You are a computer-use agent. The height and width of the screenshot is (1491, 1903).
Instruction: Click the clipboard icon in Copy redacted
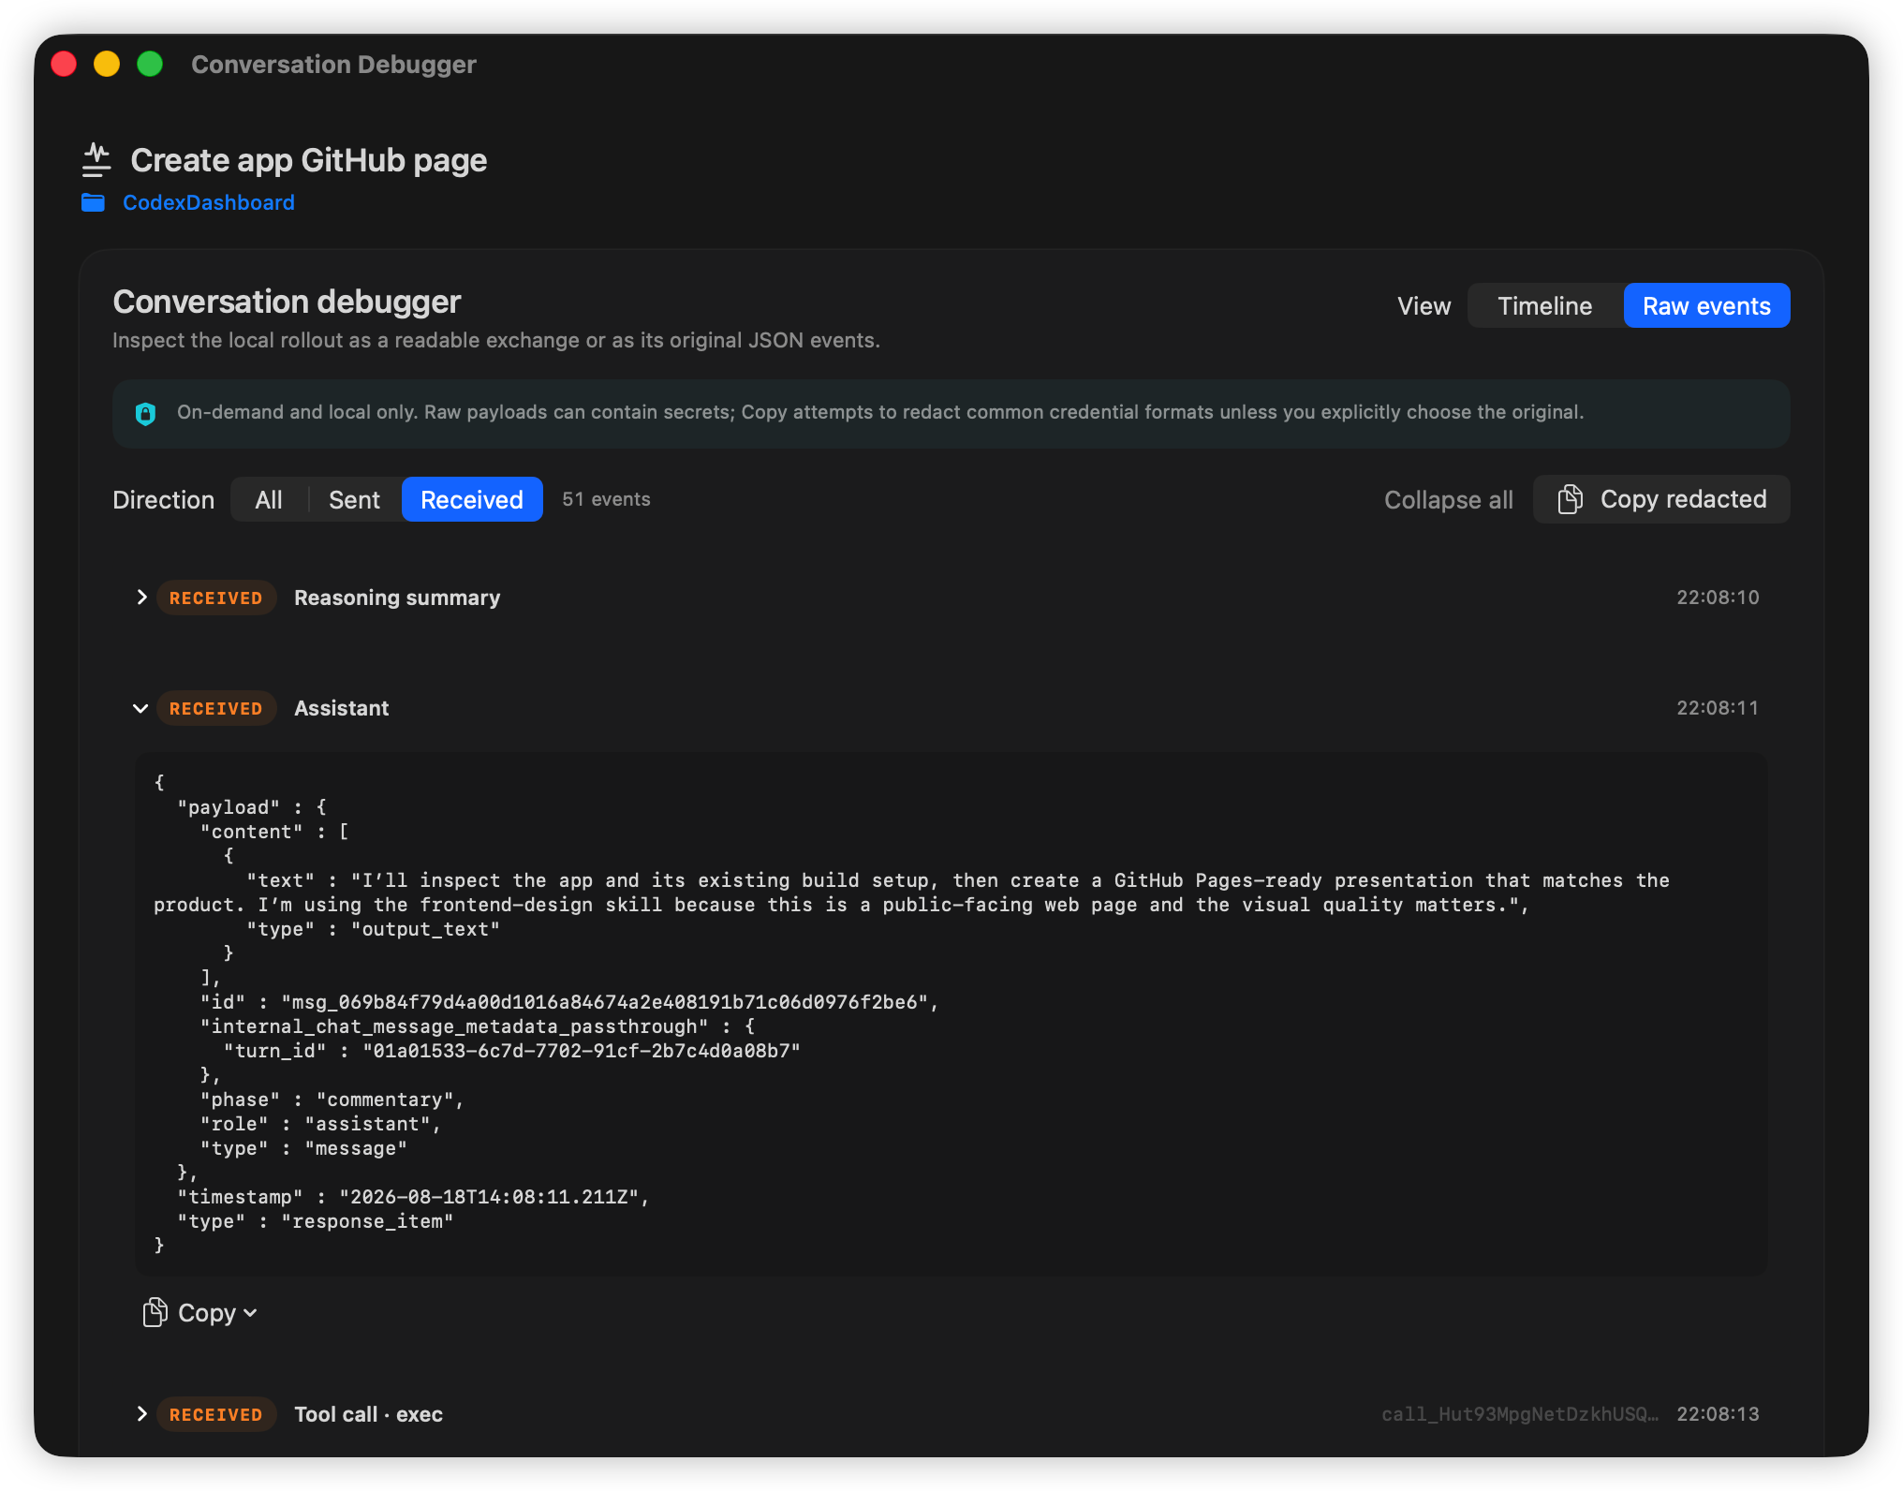click(1571, 499)
